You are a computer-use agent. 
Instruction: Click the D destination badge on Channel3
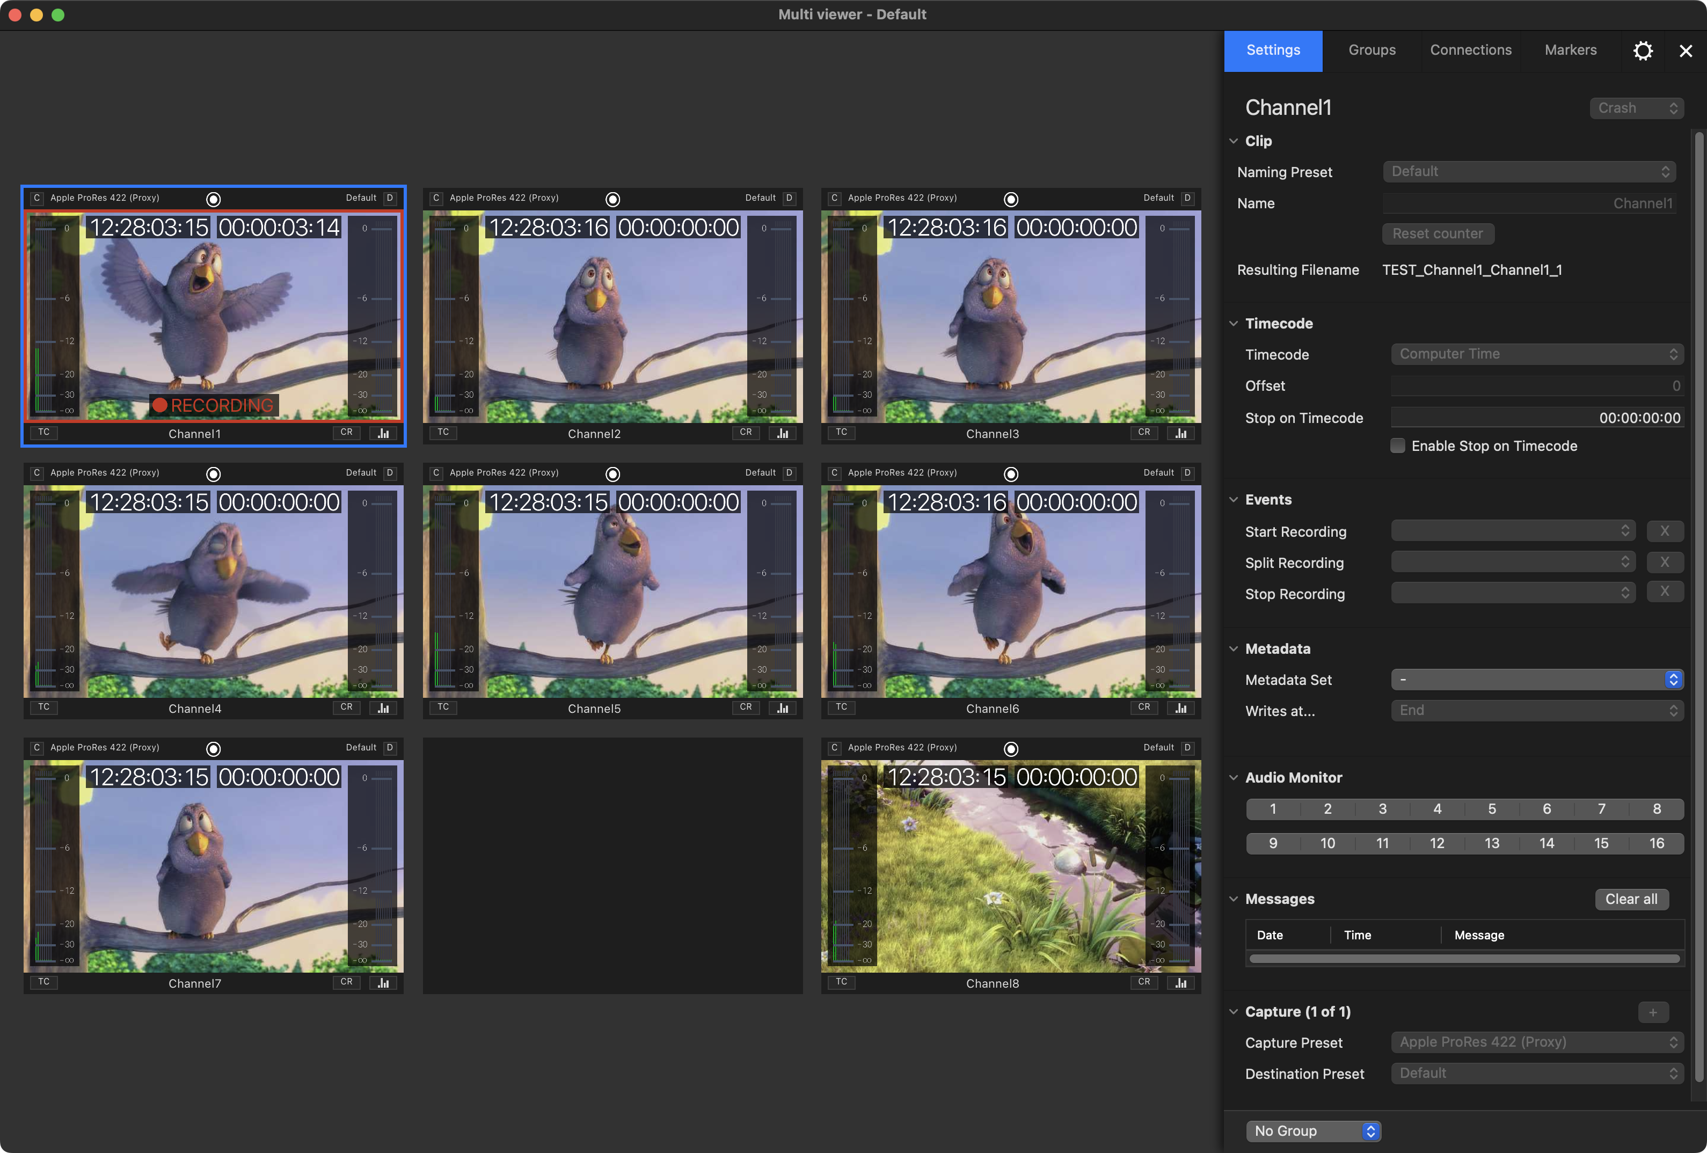1188,198
